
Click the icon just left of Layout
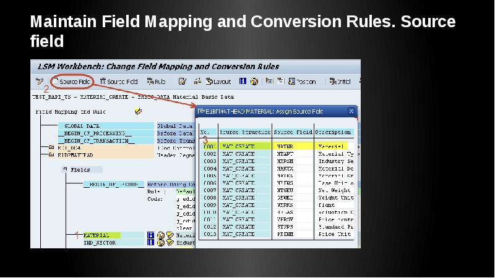197,82
